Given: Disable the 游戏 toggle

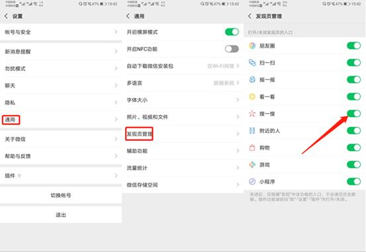Looking at the screenshot, I should pyautogui.click(x=353, y=165).
